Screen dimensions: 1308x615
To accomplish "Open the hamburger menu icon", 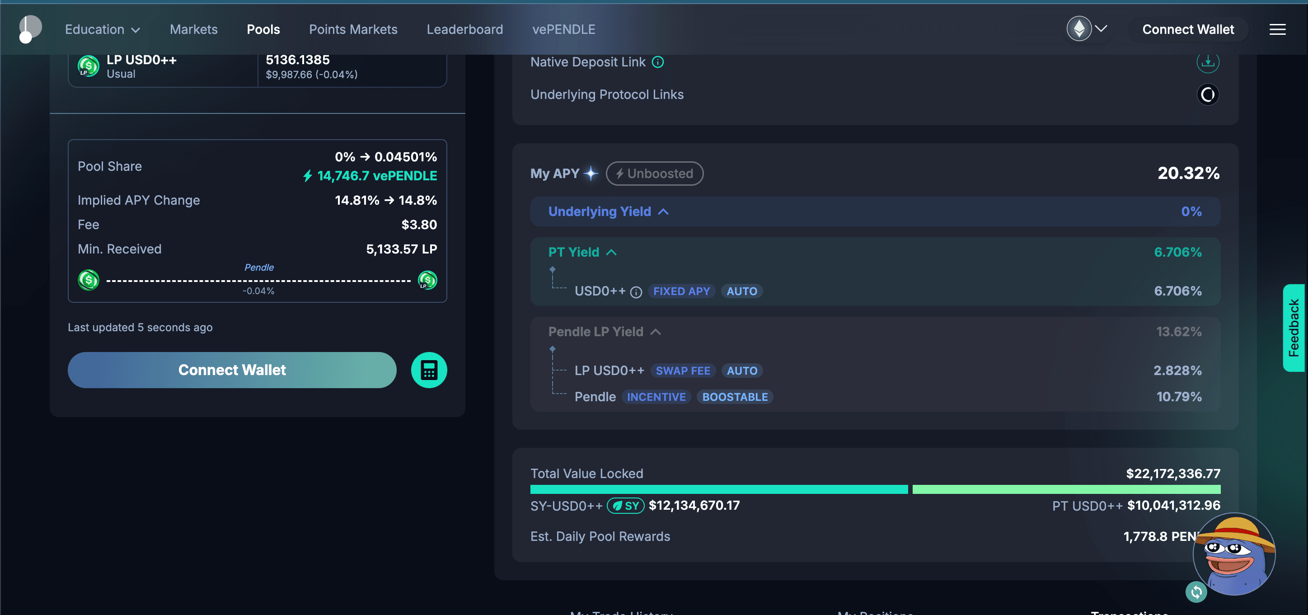I will click(1278, 29).
